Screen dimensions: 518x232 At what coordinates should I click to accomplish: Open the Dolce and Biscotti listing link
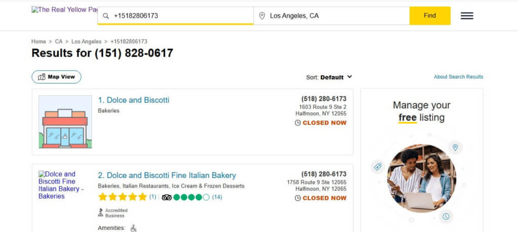134,100
